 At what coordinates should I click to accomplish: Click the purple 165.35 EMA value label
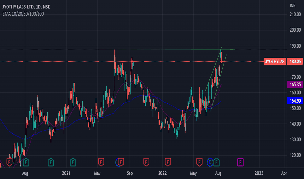295,84
